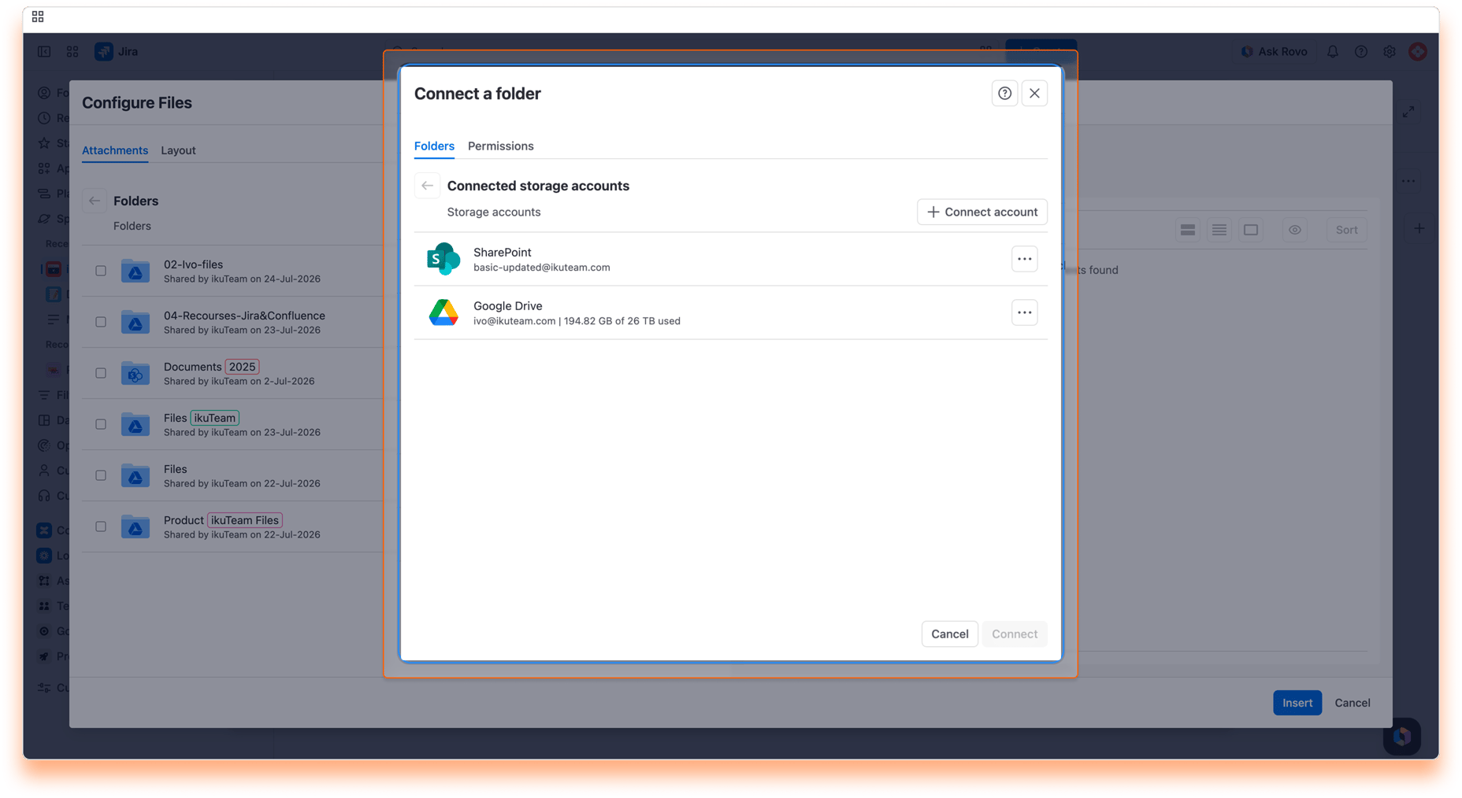Click back arrow beside Folders heading

95,201
